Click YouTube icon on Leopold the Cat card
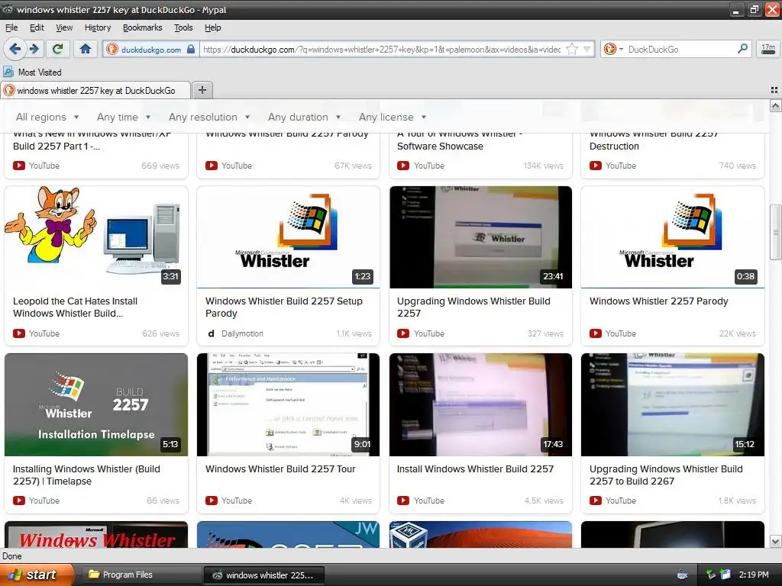 pyautogui.click(x=19, y=333)
